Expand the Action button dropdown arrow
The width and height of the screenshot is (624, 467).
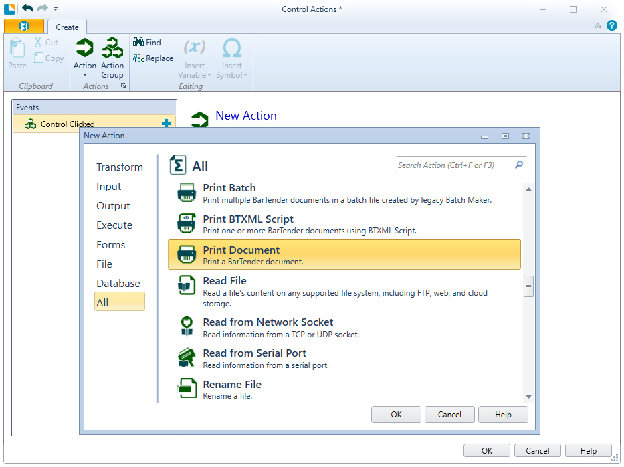pyautogui.click(x=85, y=75)
